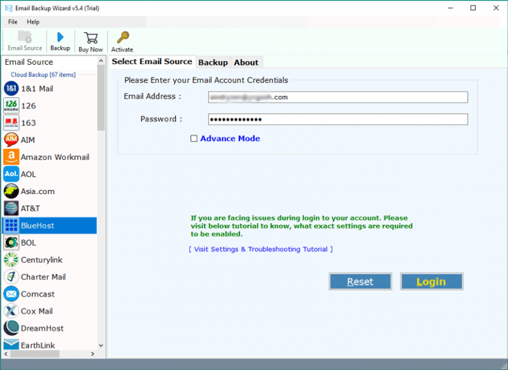This screenshot has width=508, height=370.
Task: Click the Advance Mode label text
Action: (230, 138)
